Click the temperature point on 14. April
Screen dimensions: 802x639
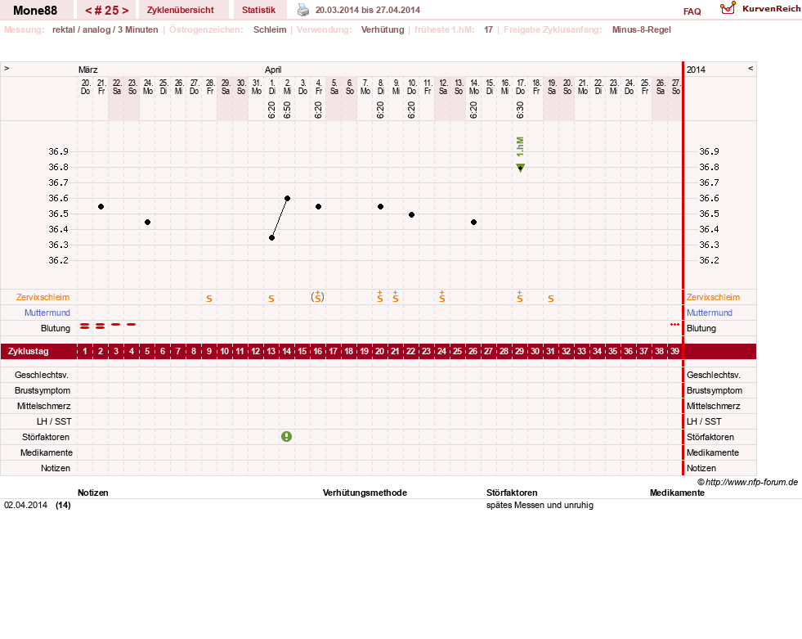[473, 222]
